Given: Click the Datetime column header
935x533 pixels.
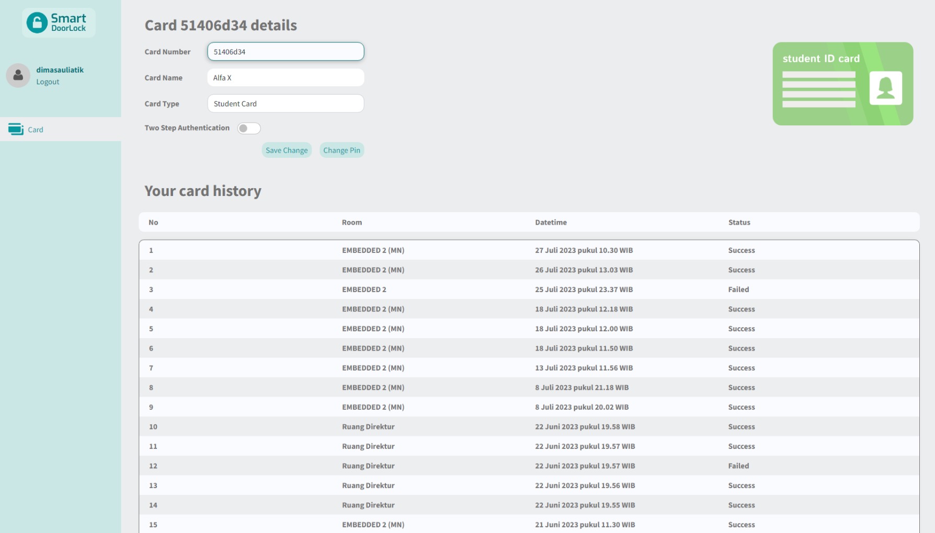Looking at the screenshot, I should click(551, 222).
